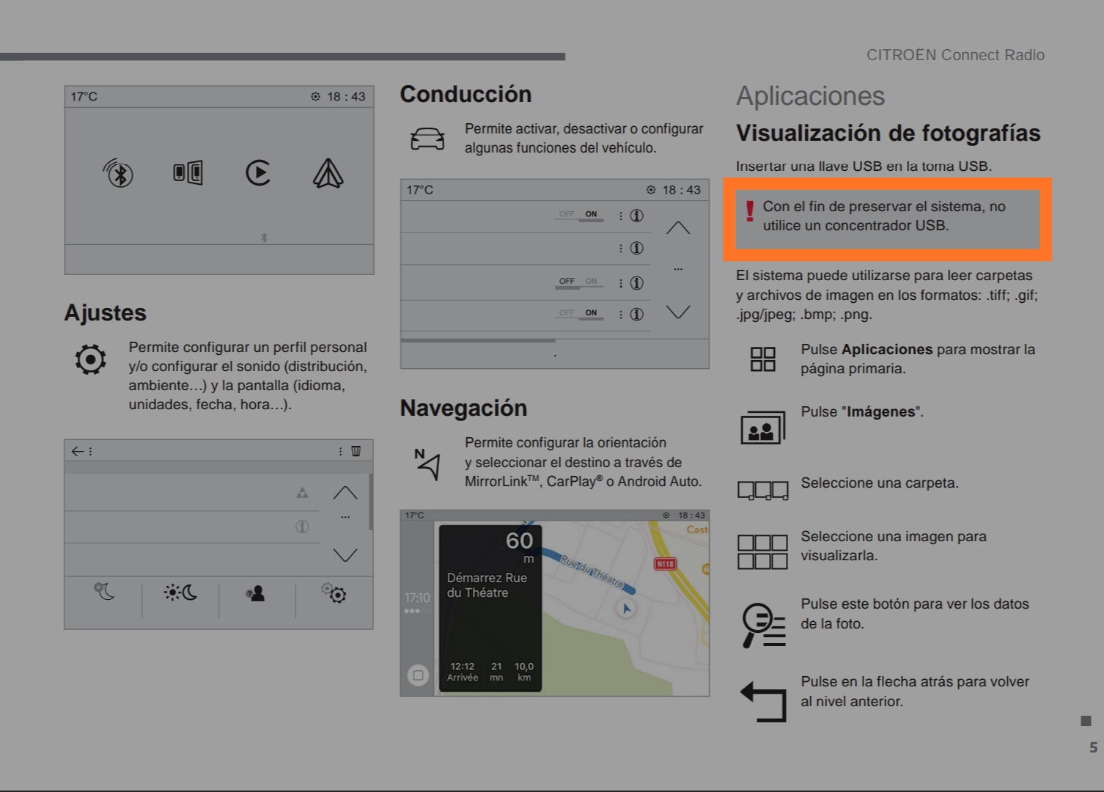1104x792 pixels.
Task: Tap the gear icon beside 18:43 in Conducción screen
Action: point(651,190)
